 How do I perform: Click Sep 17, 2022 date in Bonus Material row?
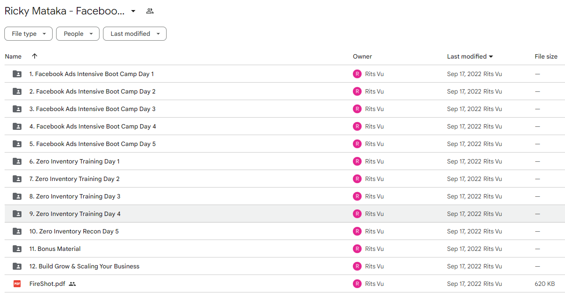coord(464,249)
